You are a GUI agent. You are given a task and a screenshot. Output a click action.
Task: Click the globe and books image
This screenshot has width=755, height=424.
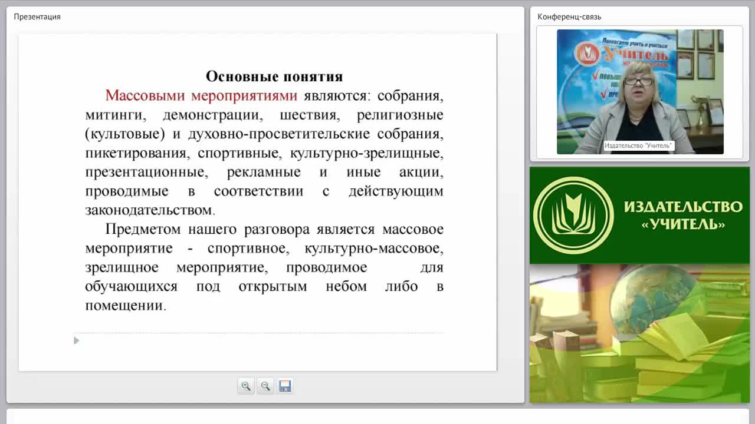(639, 333)
